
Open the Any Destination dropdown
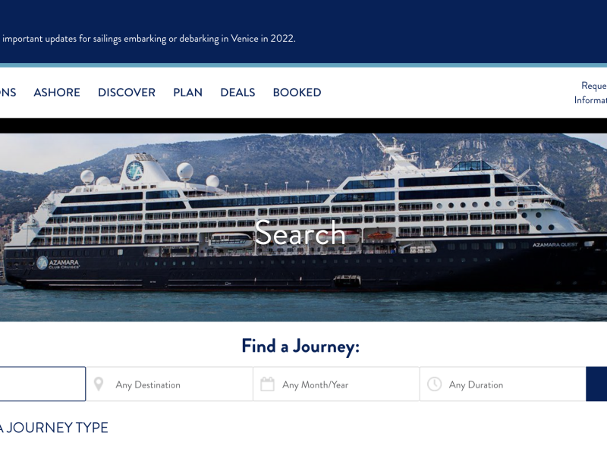pos(169,384)
